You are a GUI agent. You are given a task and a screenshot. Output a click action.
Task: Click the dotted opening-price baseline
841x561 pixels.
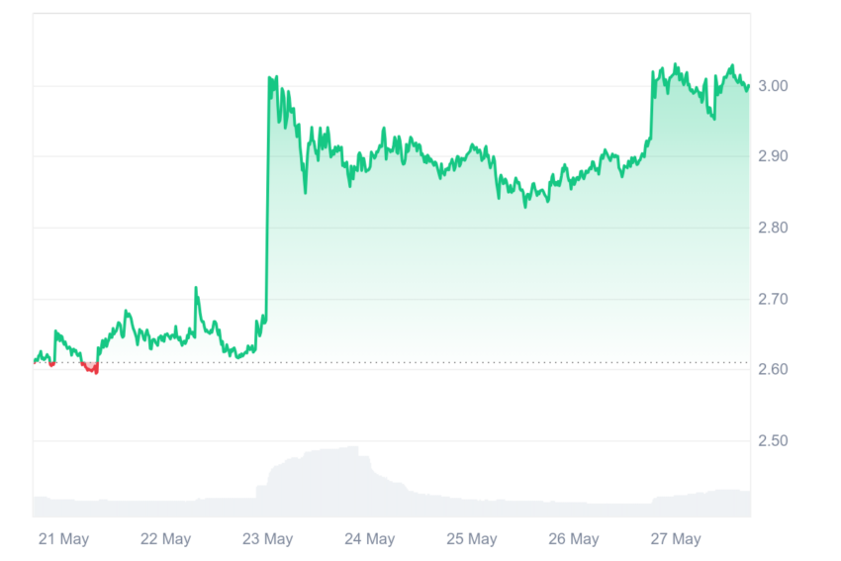[392, 362]
